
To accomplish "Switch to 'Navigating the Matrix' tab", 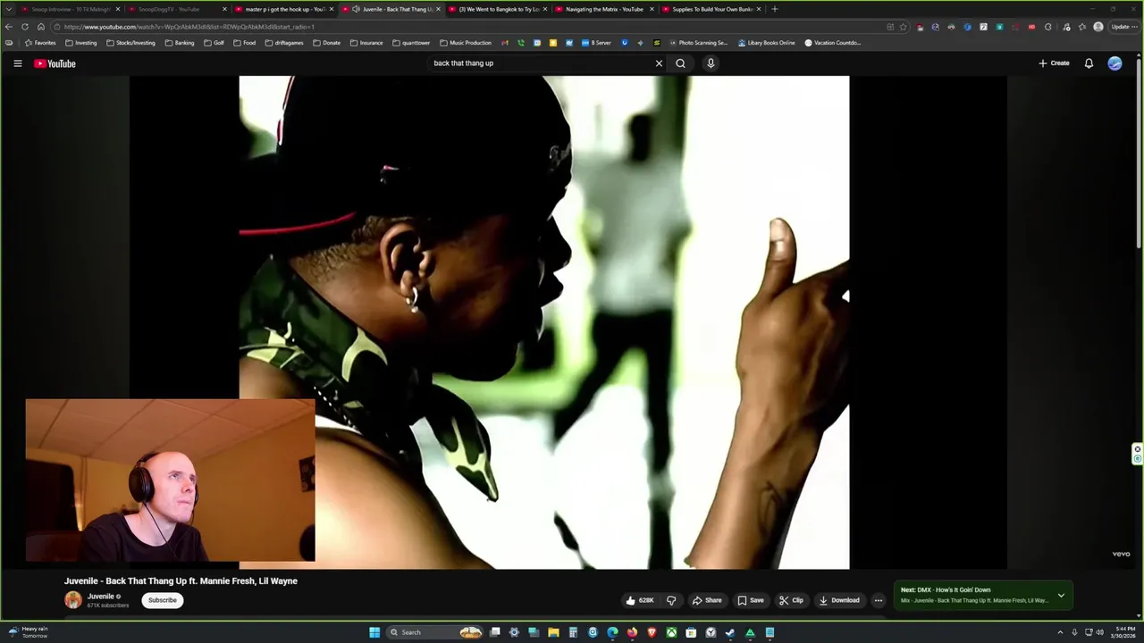I will tap(602, 9).
